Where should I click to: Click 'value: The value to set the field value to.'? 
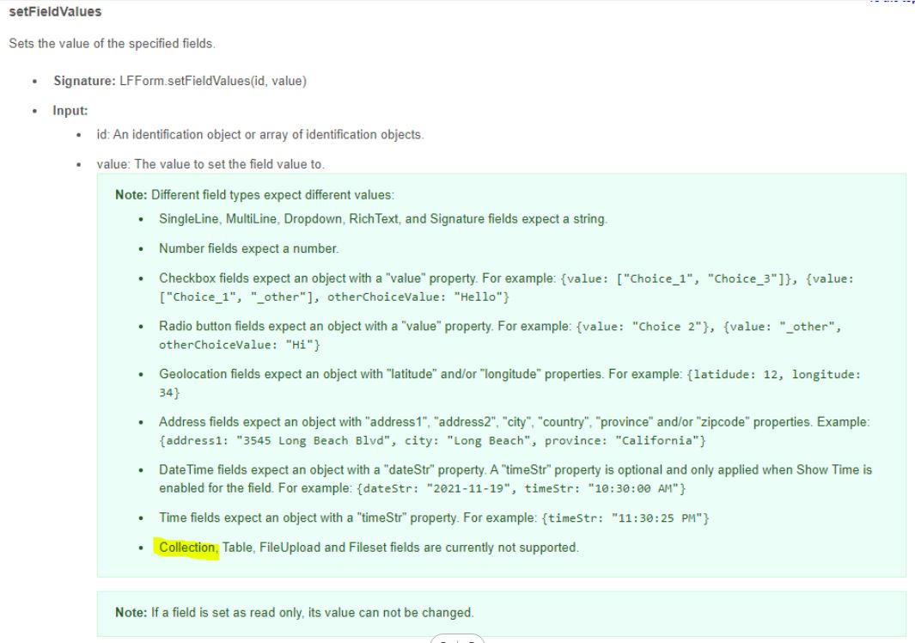pyautogui.click(x=210, y=164)
